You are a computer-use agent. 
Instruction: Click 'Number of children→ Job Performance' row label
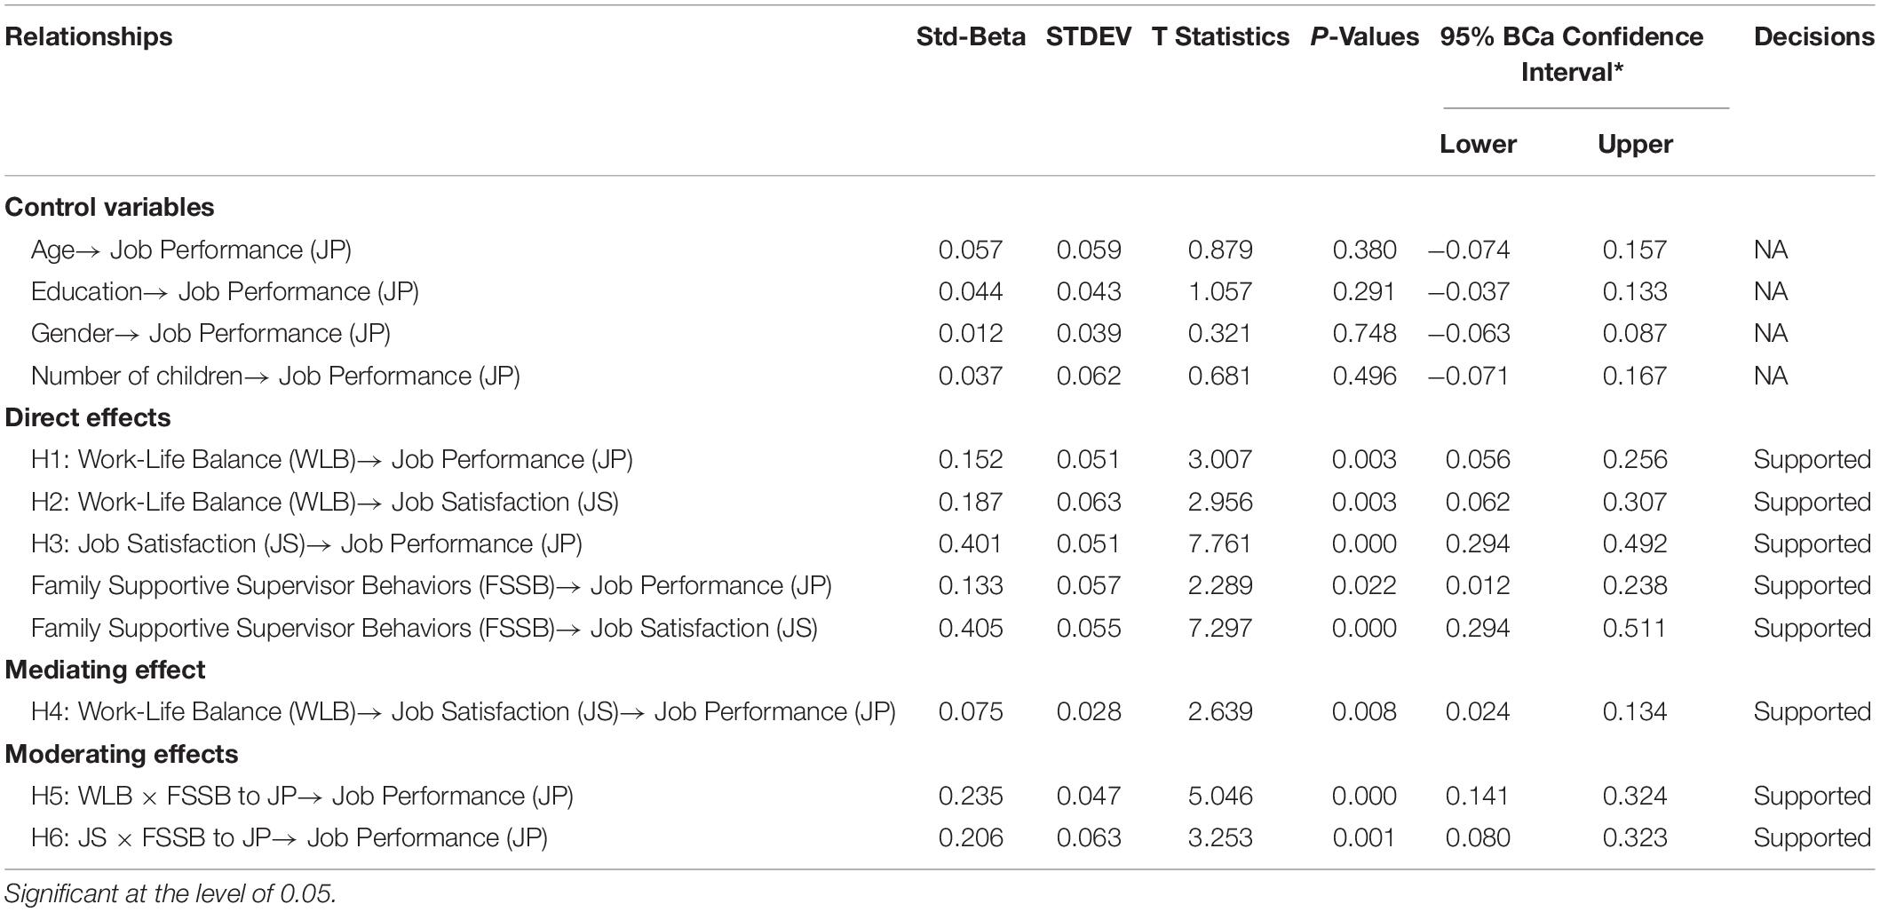tap(275, 377)
